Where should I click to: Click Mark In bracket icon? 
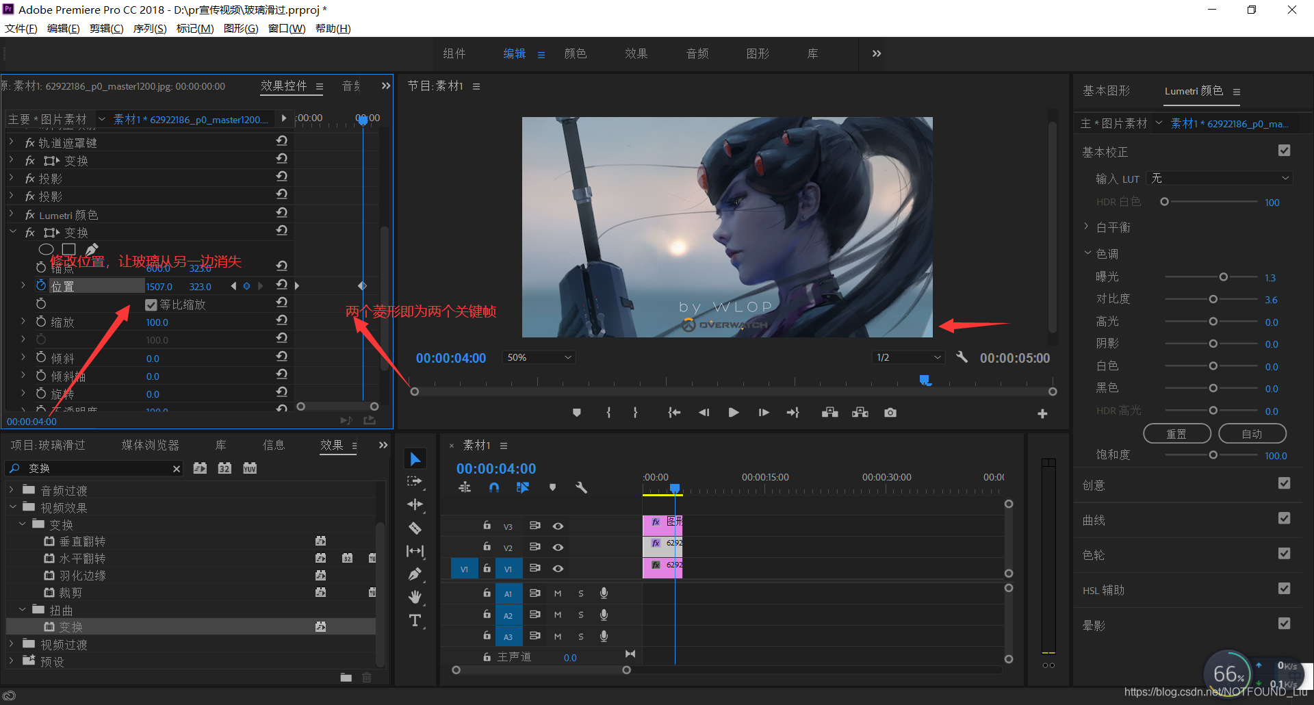[608, 413]
